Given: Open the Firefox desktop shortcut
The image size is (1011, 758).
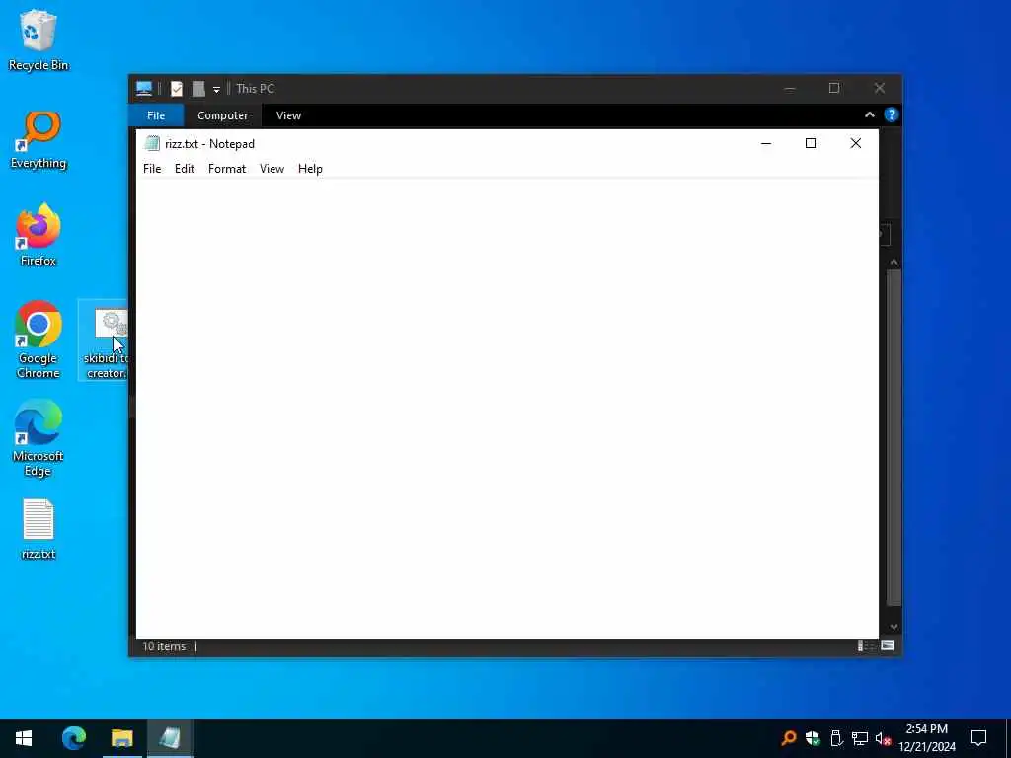Looking at the screenshot, I should click(39, 236).
